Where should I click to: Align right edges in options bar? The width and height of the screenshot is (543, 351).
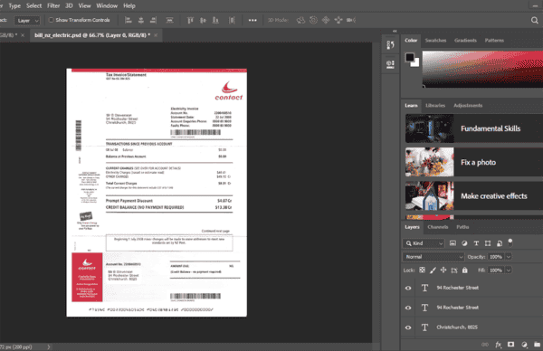(154, 21)
